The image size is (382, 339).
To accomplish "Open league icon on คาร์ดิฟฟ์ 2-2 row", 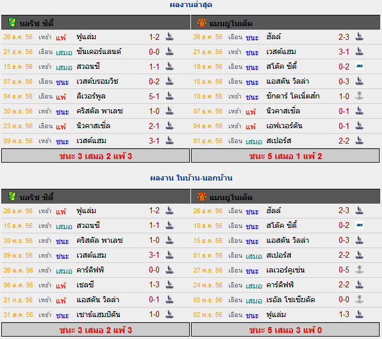I will tap(359, 284).
